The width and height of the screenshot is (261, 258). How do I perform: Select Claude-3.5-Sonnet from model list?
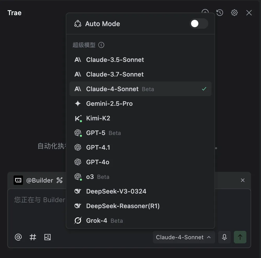[x=115, y=60]
